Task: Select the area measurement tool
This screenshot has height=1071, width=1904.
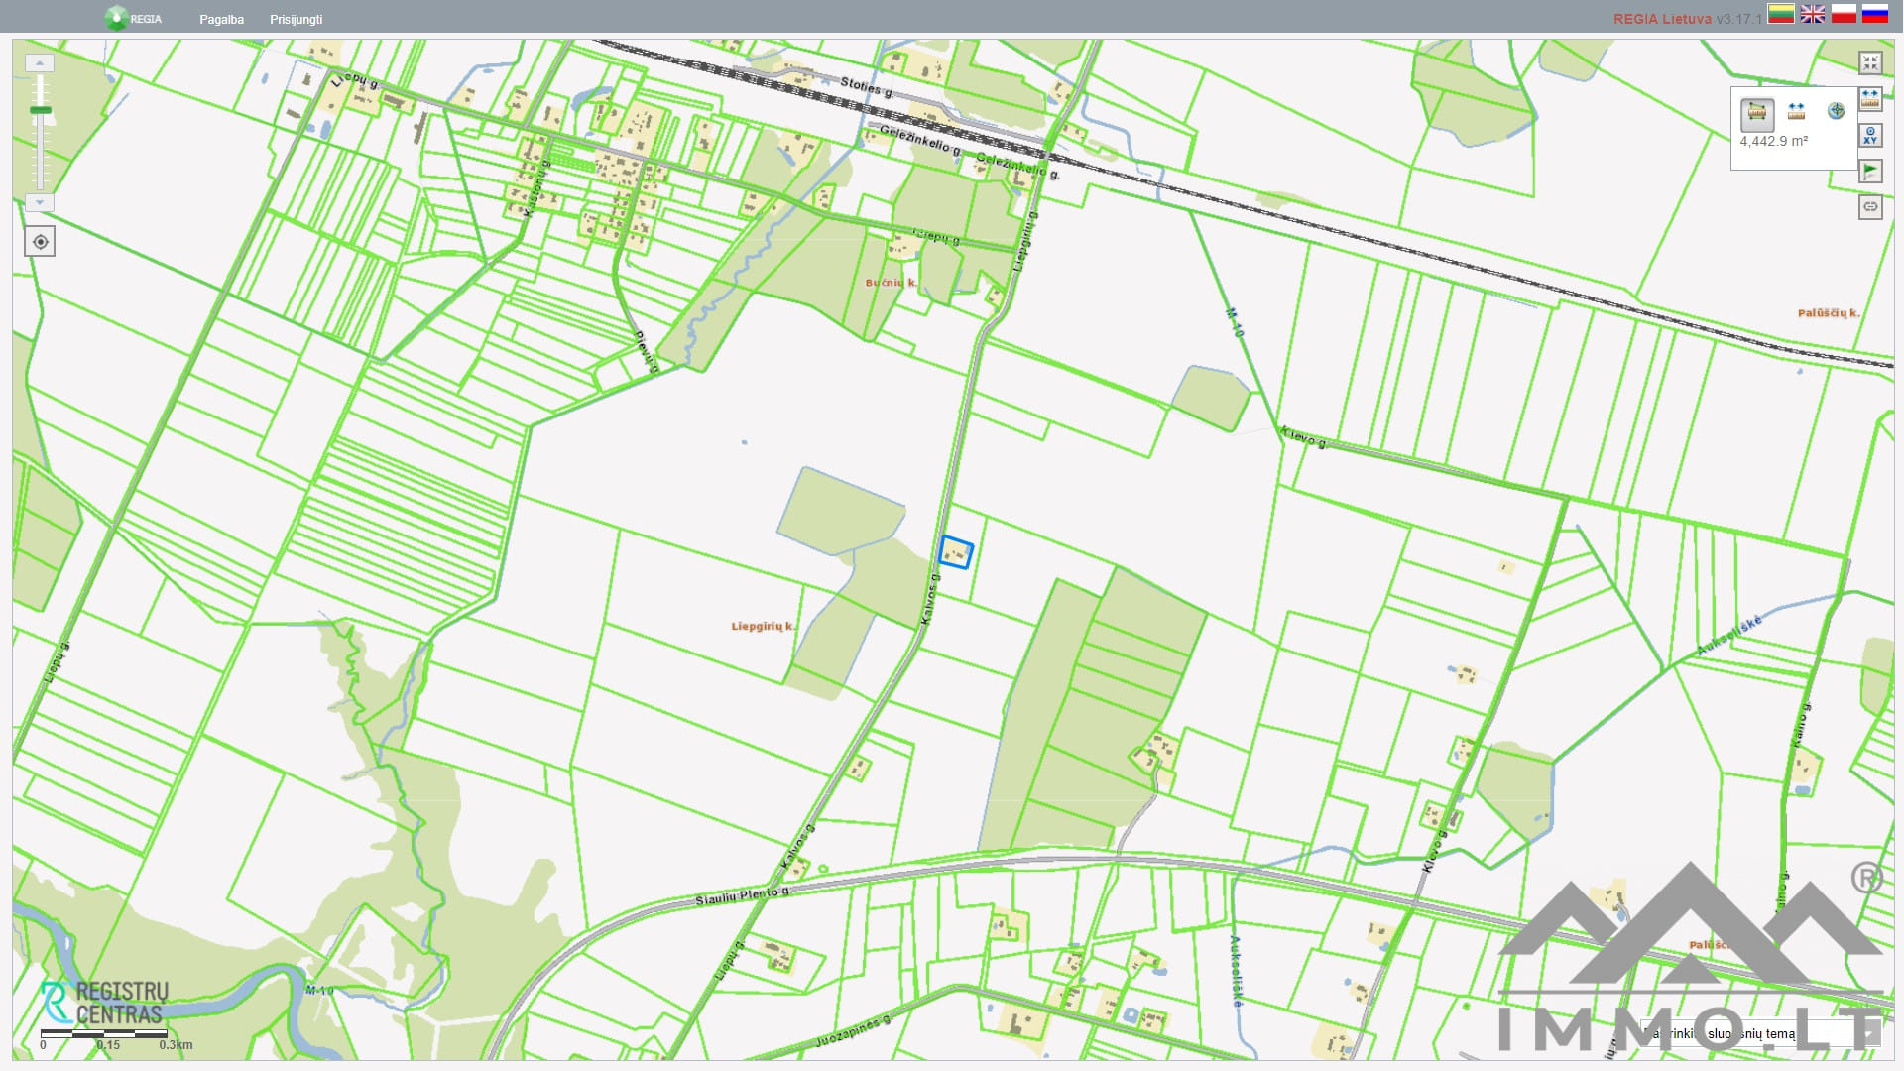Action: pos(1757,114)
